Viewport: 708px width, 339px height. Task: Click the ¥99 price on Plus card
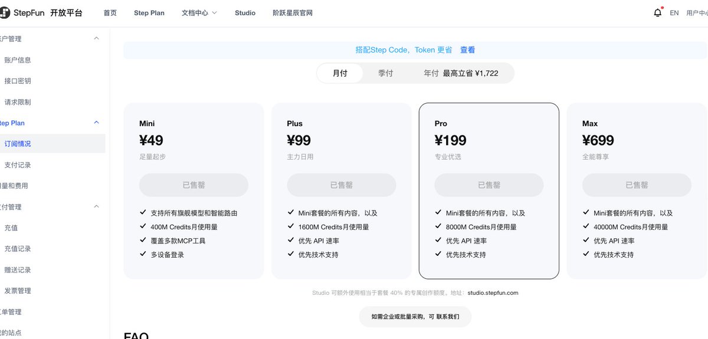click(x=299, y=140)
